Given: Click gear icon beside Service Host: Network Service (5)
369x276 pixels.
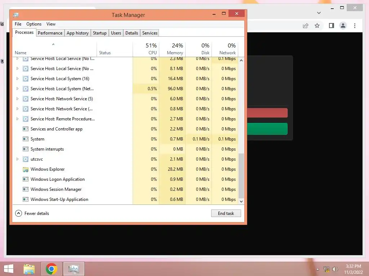Looking at the screenshot, I should point(26,99).
